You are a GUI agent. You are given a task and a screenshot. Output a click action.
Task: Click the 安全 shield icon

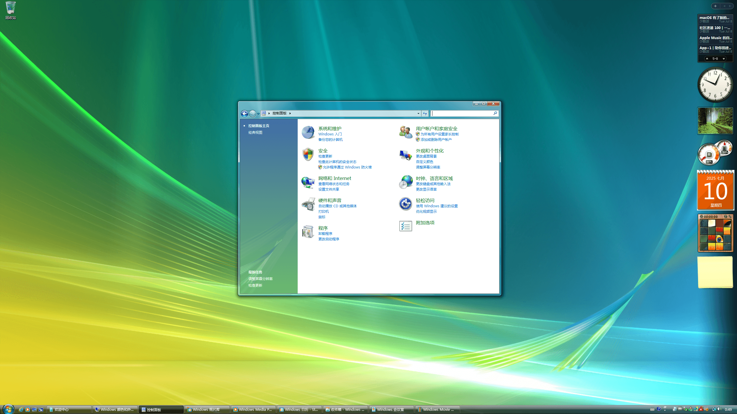pos(308,155)
